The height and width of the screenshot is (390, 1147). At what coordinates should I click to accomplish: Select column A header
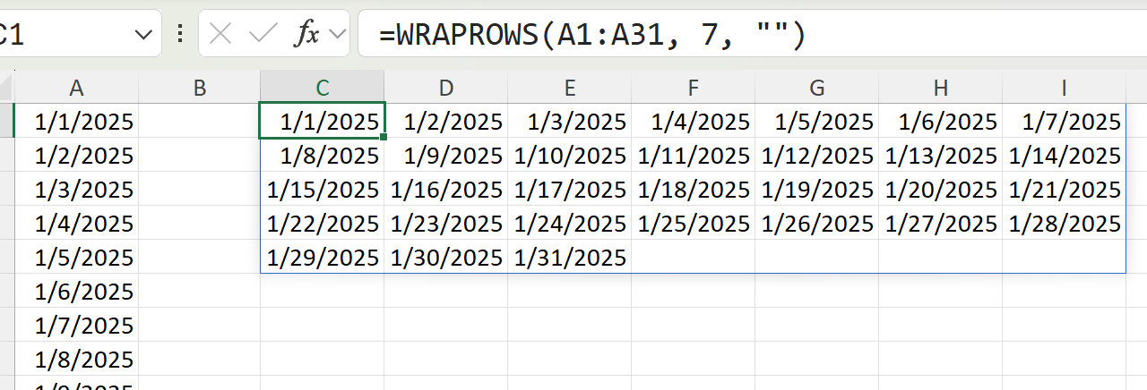click(x=76, y=88)
